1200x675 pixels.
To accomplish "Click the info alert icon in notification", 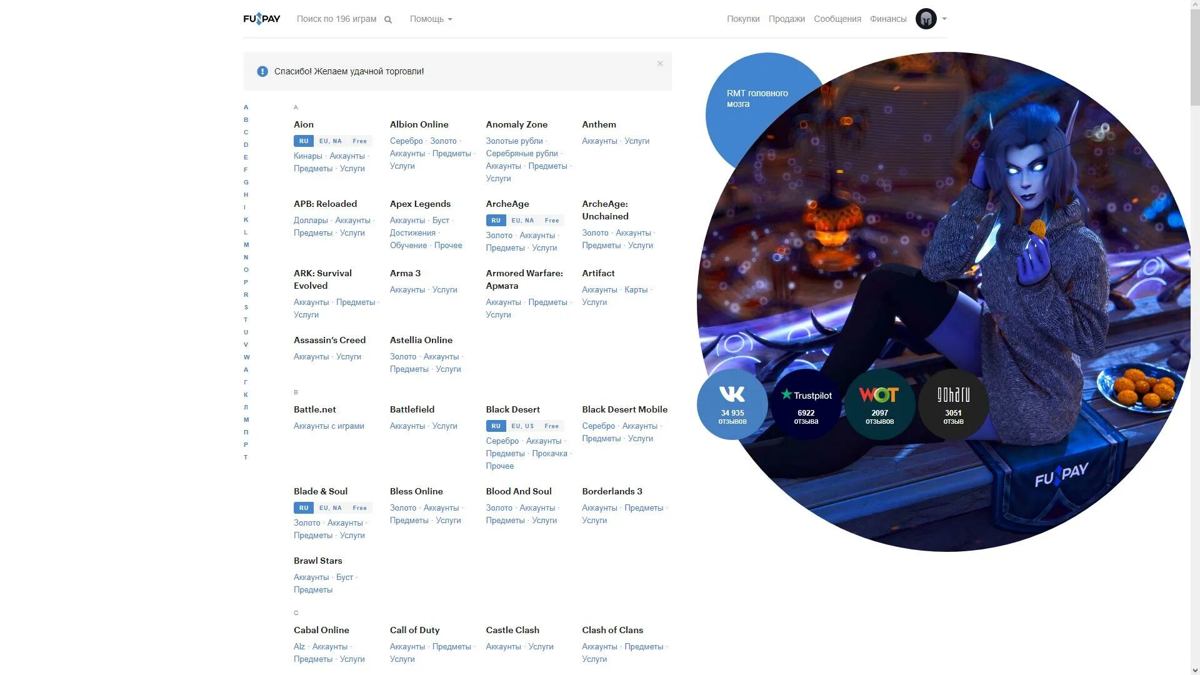I will point(262,71).
